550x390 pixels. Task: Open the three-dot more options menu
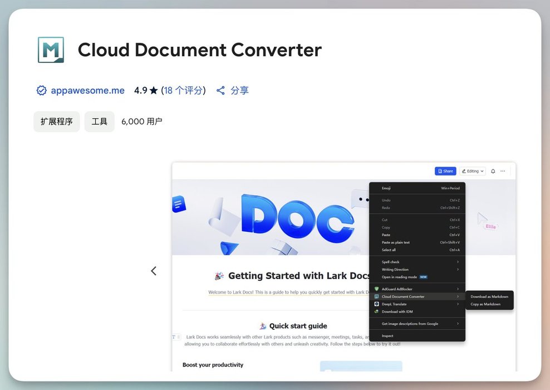503,171
